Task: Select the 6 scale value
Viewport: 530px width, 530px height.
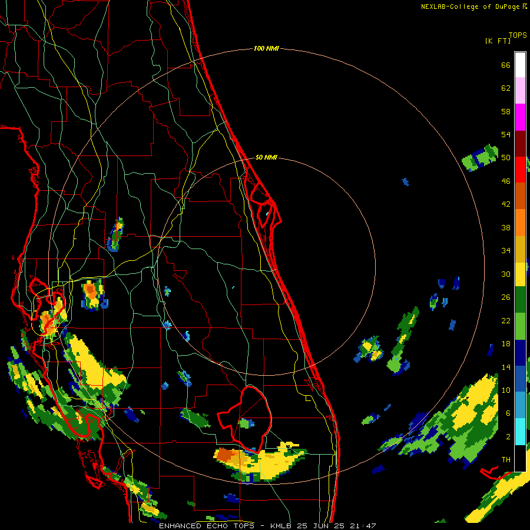Action: pos(508,413)
